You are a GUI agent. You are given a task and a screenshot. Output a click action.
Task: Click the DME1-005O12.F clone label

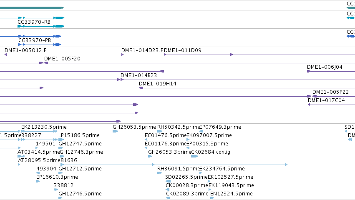tap(25, 50)
